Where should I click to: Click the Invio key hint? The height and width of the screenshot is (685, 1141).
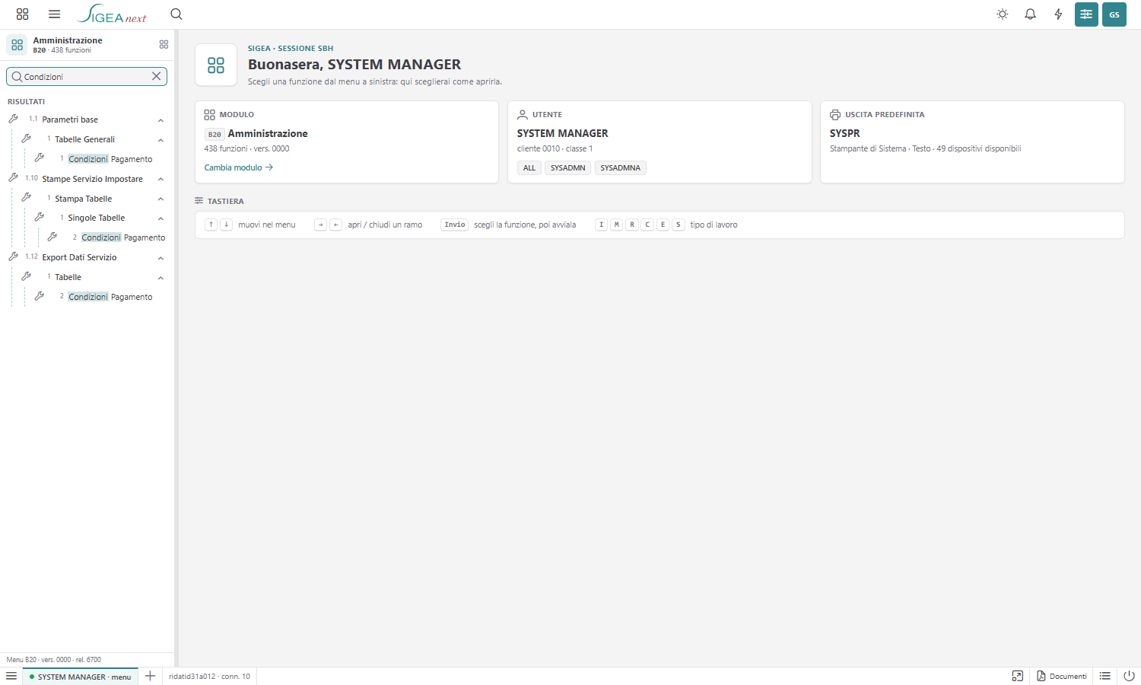coord(455,225)
